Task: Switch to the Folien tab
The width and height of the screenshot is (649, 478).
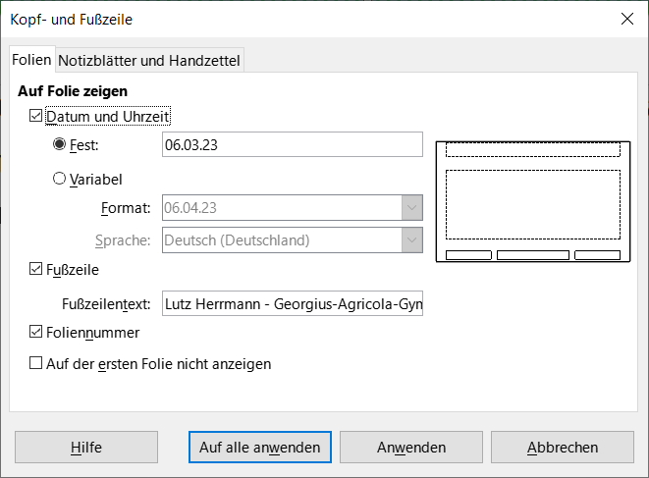Action: pyautogui.click(x=31, y=60)
